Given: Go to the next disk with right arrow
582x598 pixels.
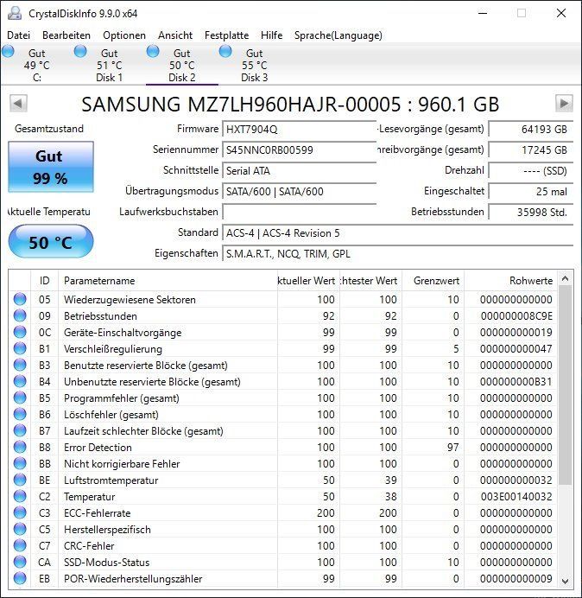Looking at the screenshot, I should pyautogui.click(x=564, y=104).
